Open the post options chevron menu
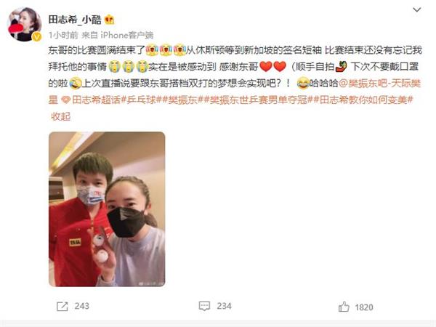 pyautogui.click(x=416, y=10)
